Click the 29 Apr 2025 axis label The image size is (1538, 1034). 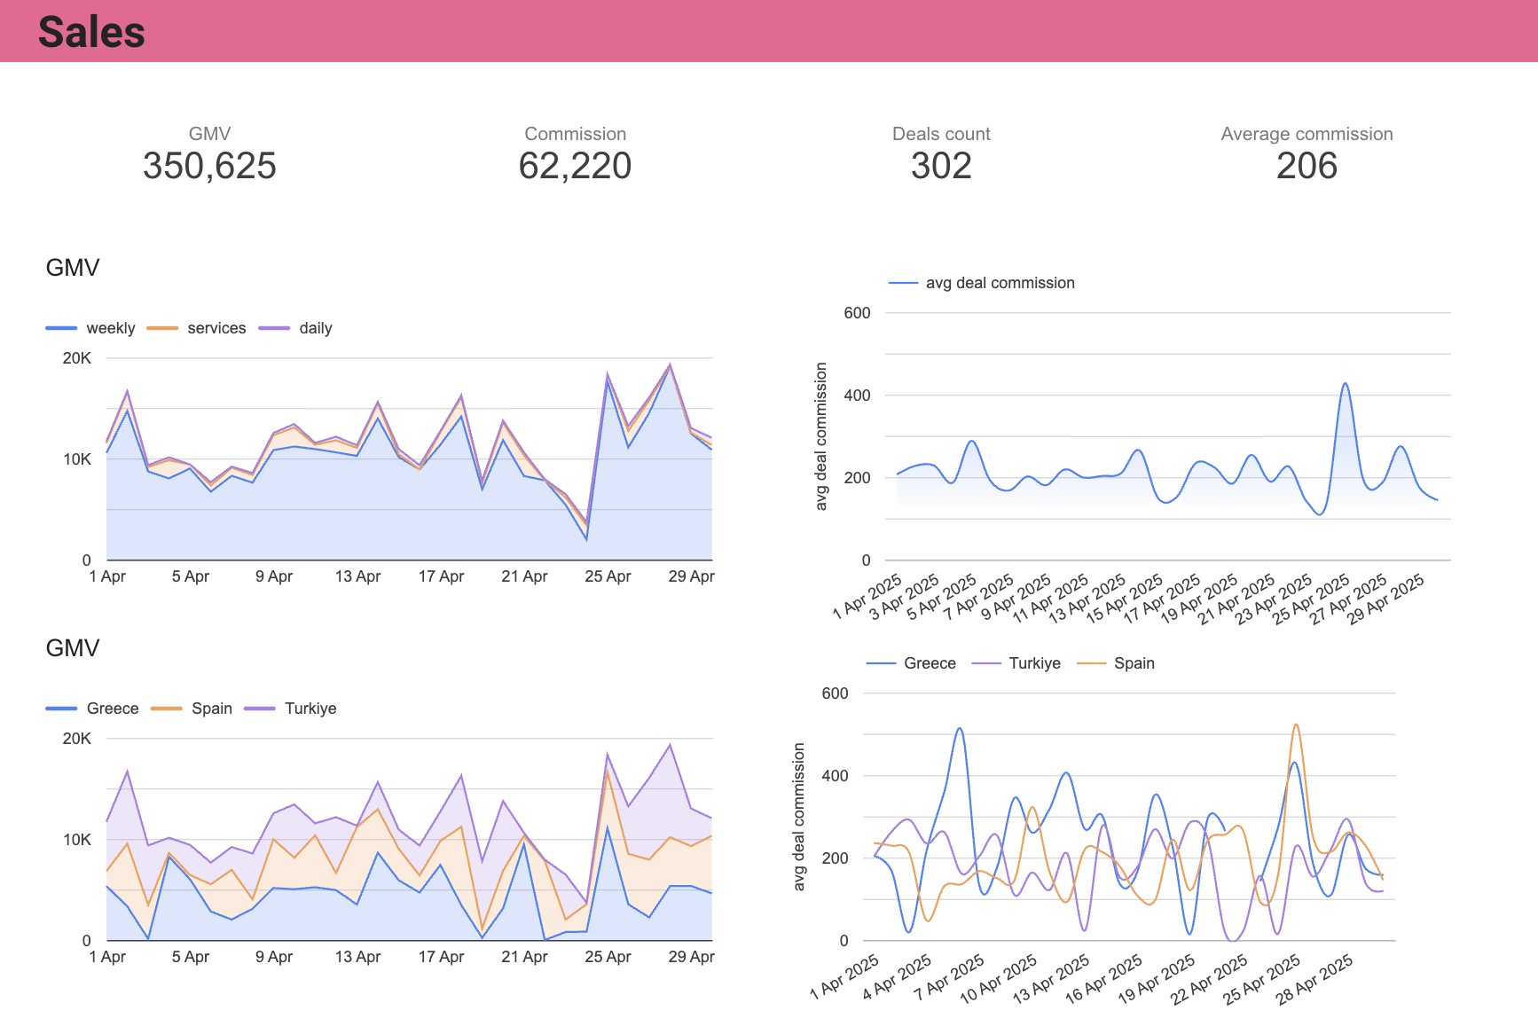click(1386, 598)
